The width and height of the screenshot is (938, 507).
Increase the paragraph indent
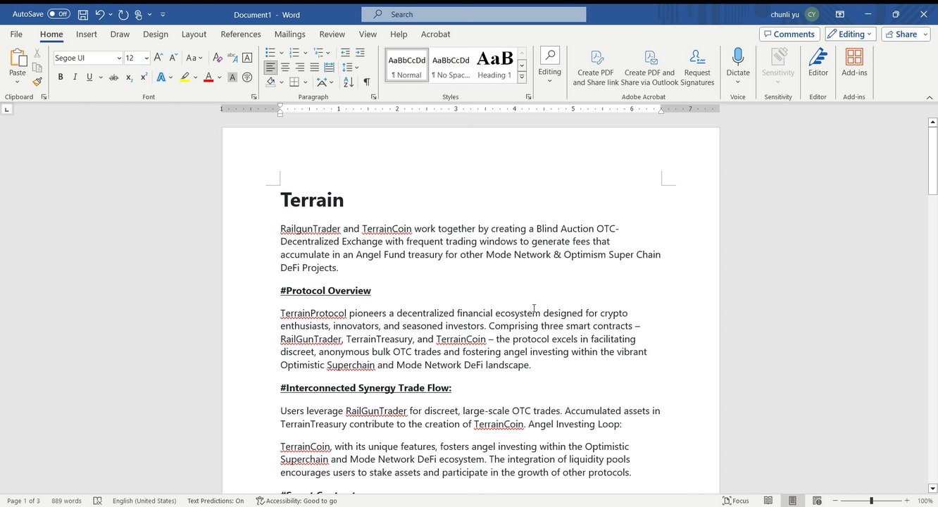360,53
